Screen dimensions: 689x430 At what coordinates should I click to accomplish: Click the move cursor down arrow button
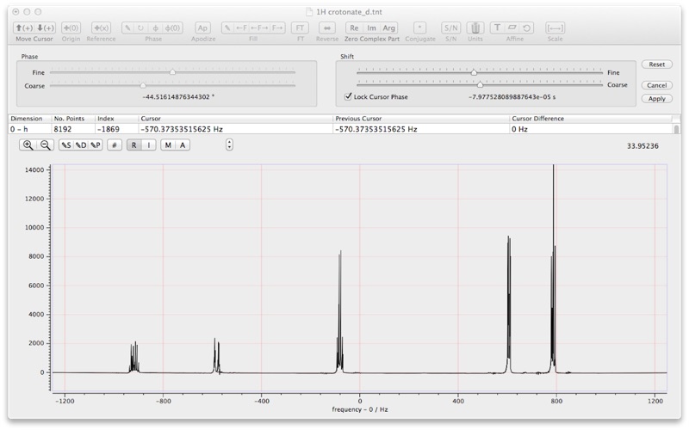pos(45,28)
